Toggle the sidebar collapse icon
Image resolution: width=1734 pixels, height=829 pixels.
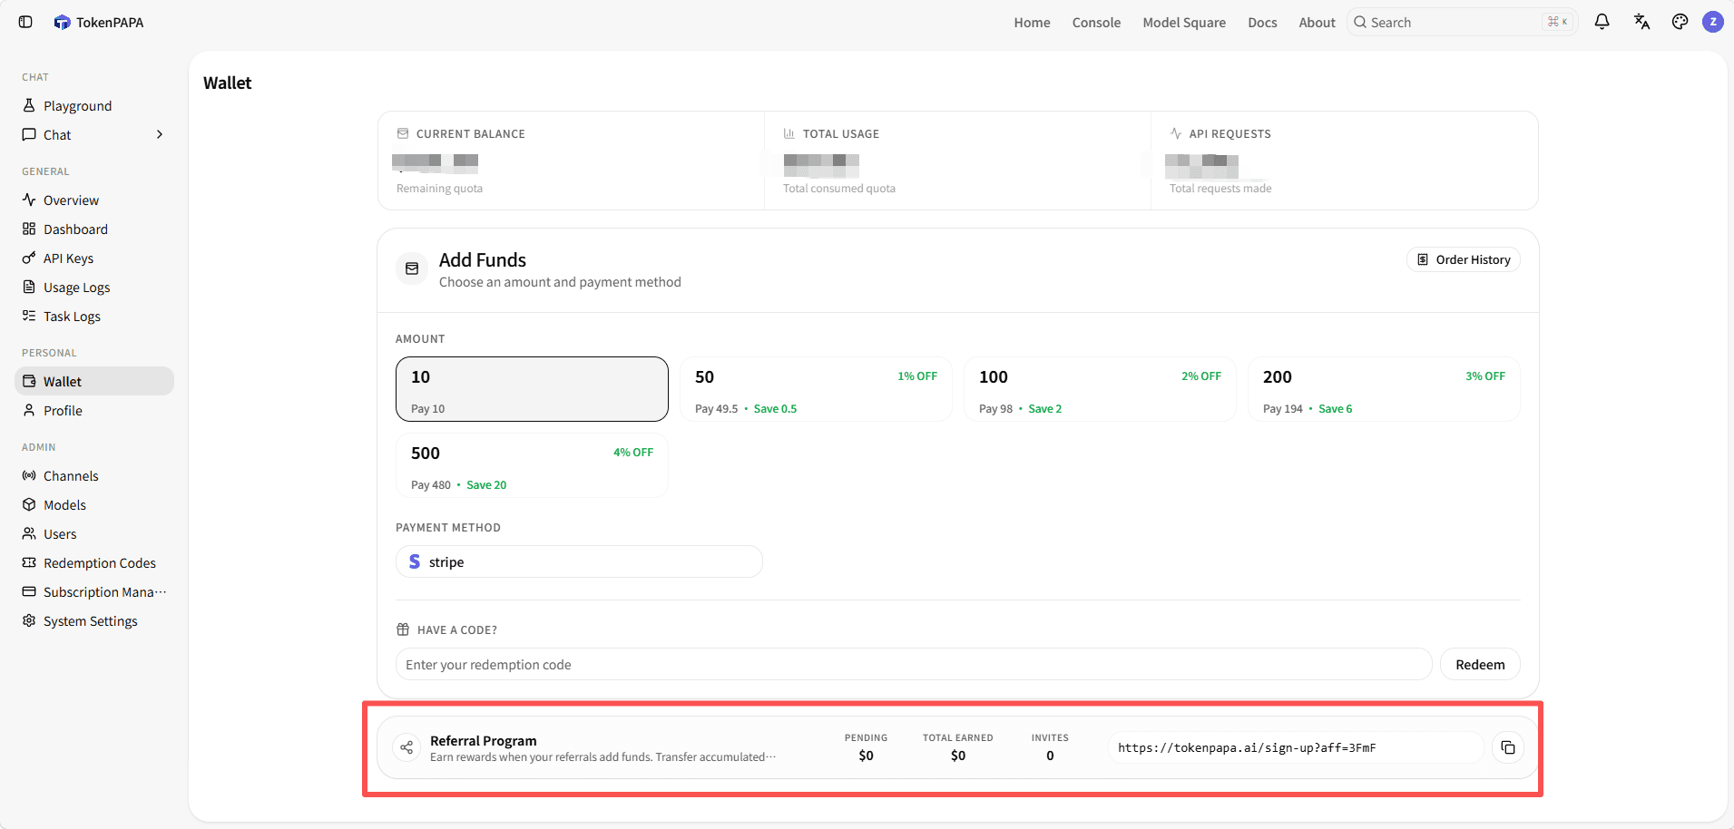pos(25,22)
